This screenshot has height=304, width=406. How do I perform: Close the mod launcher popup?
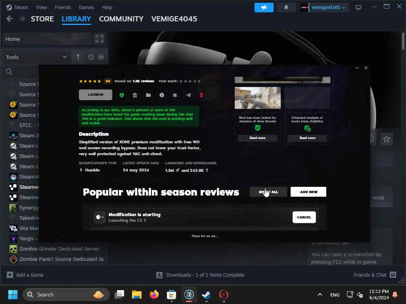[x=366, y=68]
